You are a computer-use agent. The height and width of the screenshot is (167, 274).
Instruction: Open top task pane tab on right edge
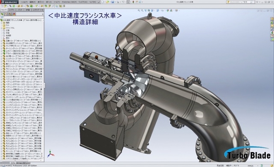[272, 19]
